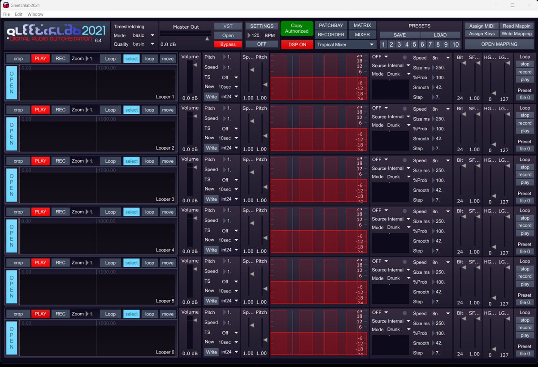Click the Size ms triangle in Looper 6
Image resolution: width=538 pixels, height=367 pixels.
[433, 324]
